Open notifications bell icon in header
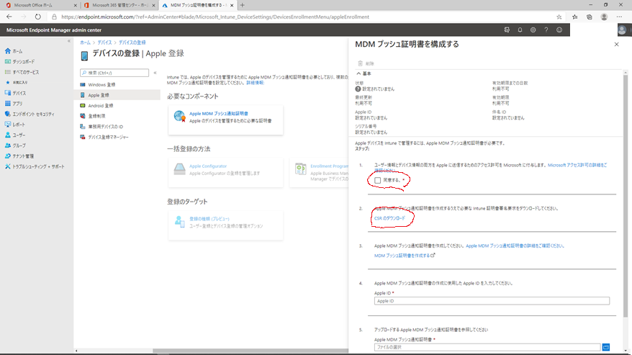 pyautogui.click(x=520, y=30)
